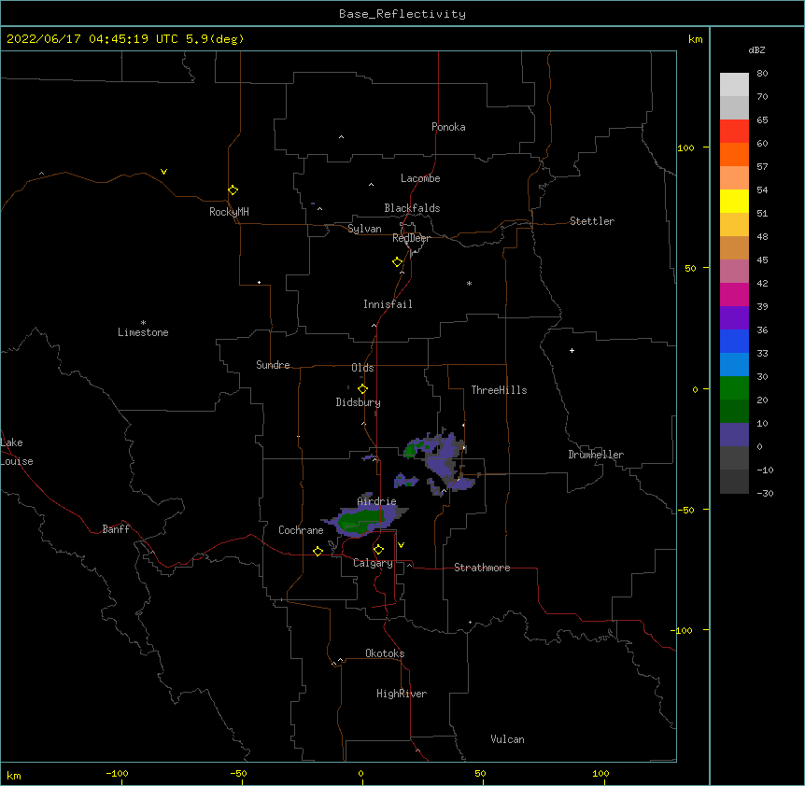Click the 80 value atop dBZ scale
Image resolution: width=805 pixels, height=786 pixels.
point(762,74)
